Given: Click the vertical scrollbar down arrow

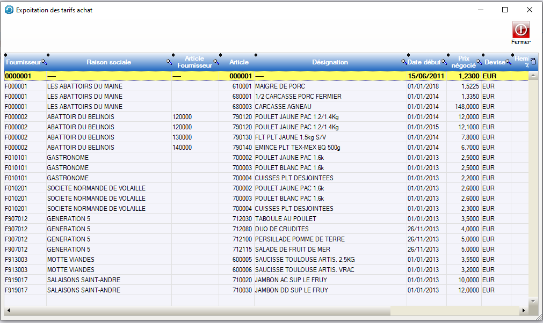Looking at the screenshot, I should tap(533, 301).
